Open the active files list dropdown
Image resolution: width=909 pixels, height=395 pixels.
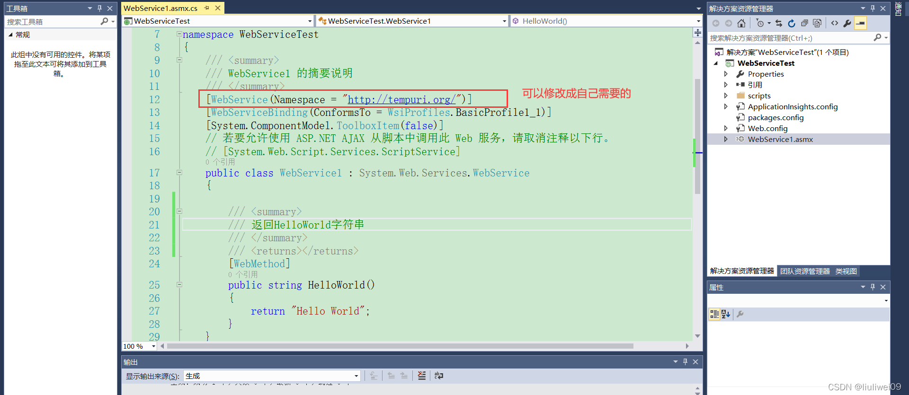[x=698, y=9]
